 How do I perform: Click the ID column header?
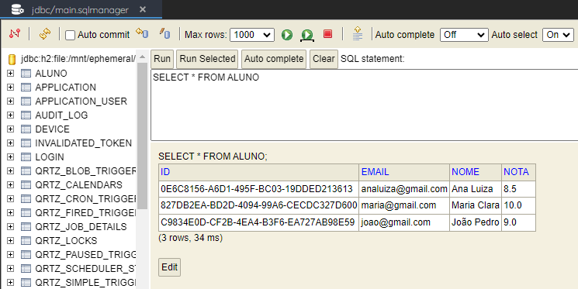[259, 172]
